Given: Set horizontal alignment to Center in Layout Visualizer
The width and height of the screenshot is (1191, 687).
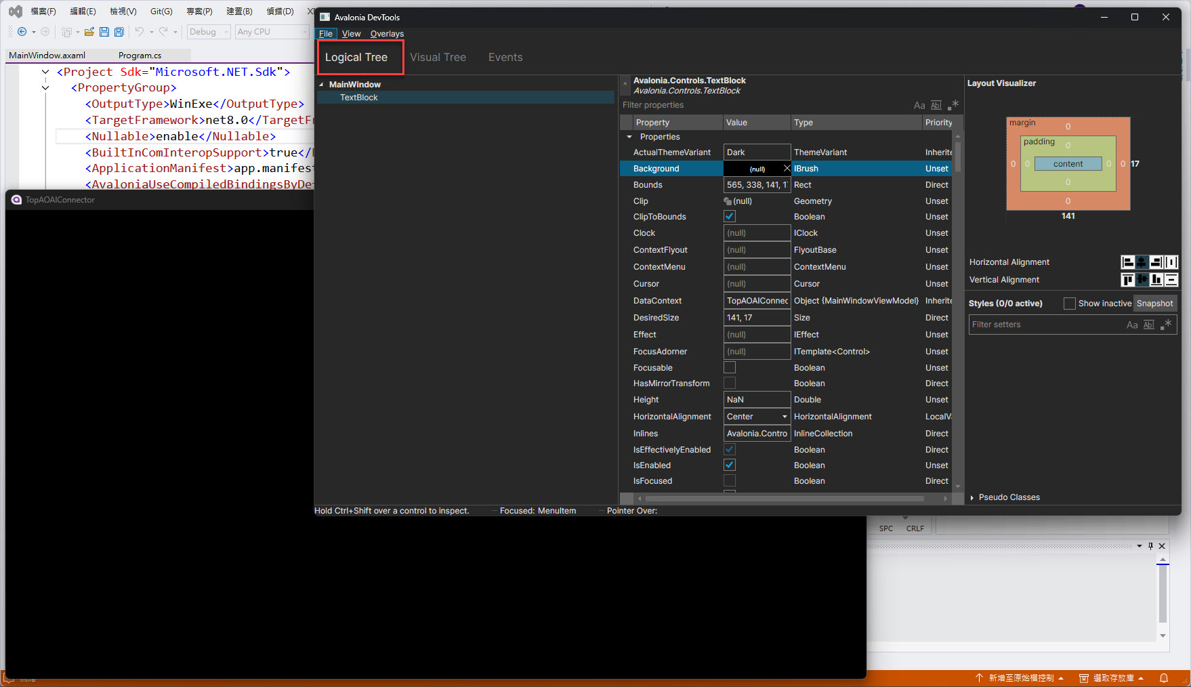Looking at the screenshot, I should coord(1142,262).
